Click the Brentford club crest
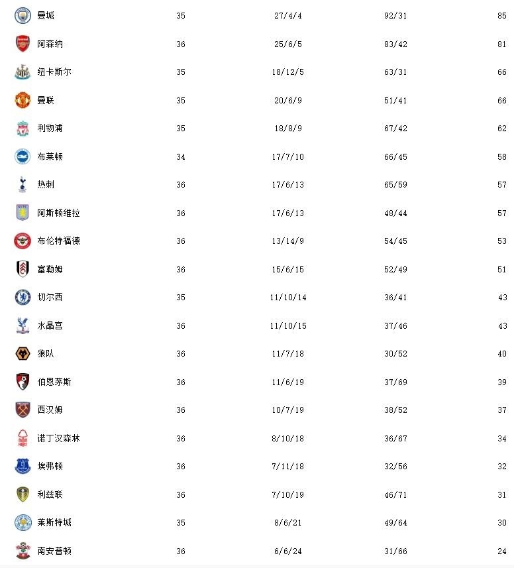Screen dimensions: 514x568 click(x=23, y=241)
